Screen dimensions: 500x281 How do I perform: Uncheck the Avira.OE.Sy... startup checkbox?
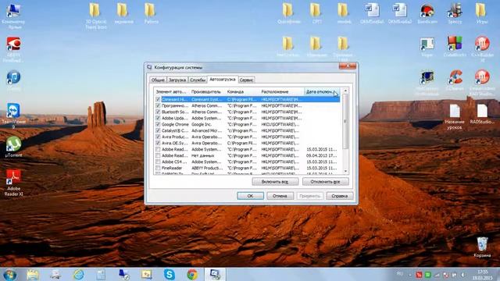158,143
